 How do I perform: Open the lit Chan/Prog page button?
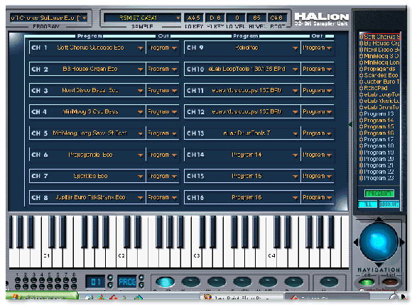pos(165,282)
